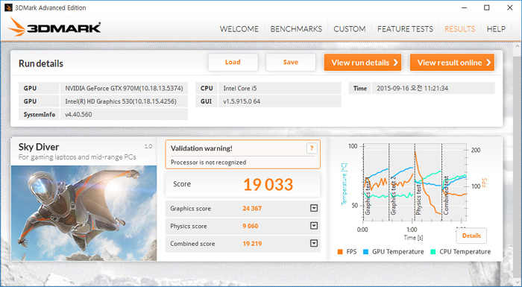Open the validation warning help question mark
Image resolution: width=522 pixels, height=287 pixels.
click(x=312, y=148)
